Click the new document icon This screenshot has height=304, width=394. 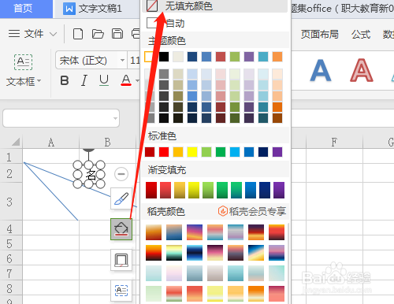pyautogui.click(x=78, y=34)
